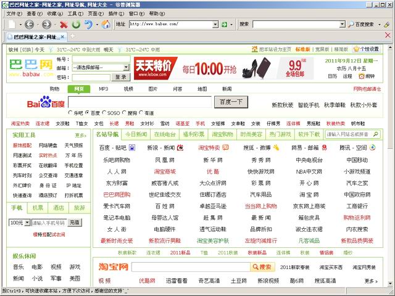Open the toolbar search box dropdown arrow
The image size is (395, 296).
pos(342,25)
